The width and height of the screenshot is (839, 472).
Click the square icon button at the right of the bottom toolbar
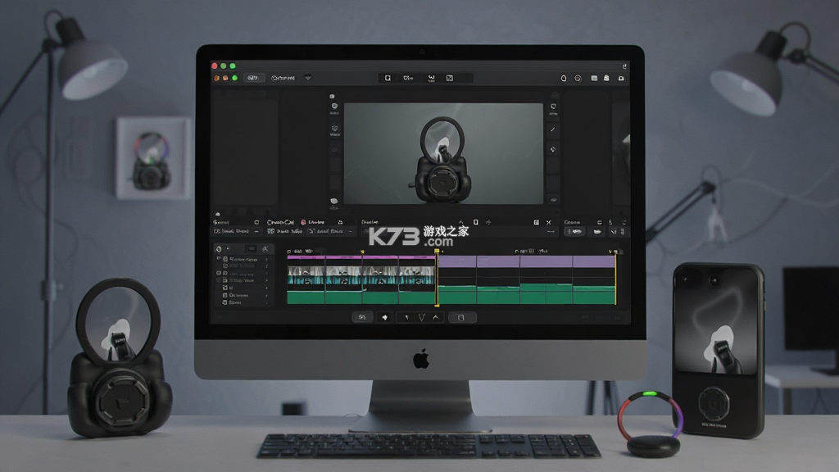460,317
